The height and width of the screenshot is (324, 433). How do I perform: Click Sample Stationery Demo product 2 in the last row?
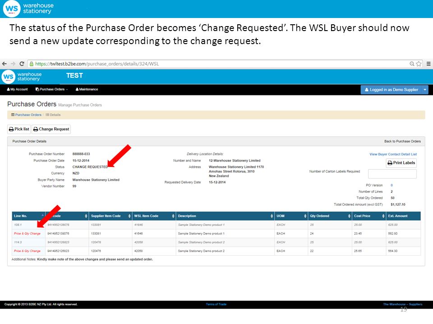(201, 251)
